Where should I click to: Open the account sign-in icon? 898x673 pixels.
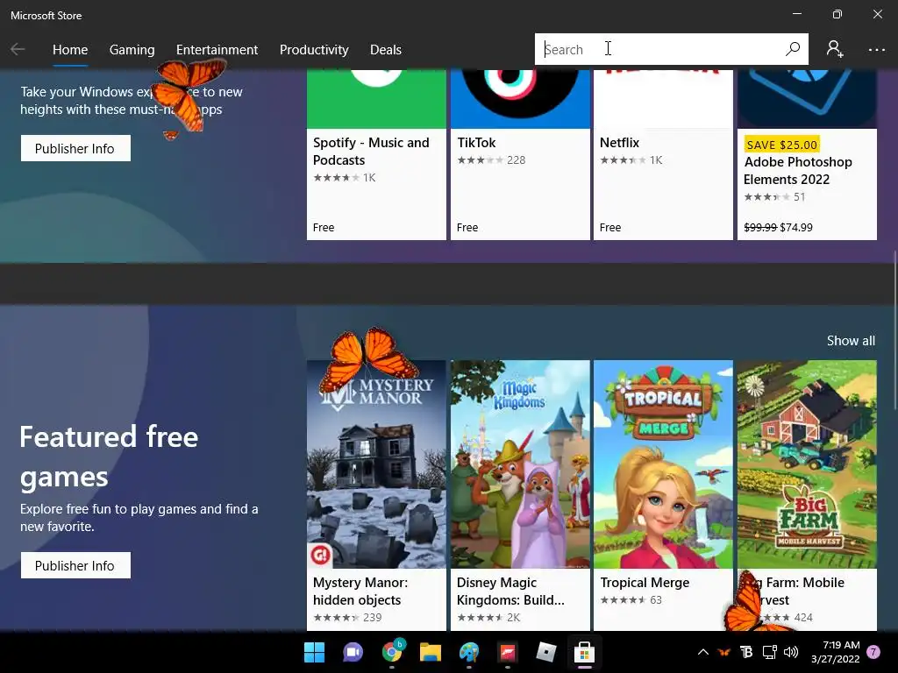(835, 49)
